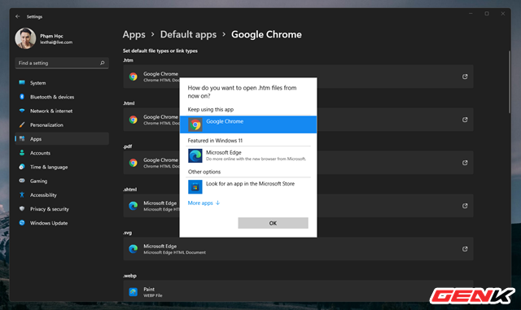Click the Gaming controller icon
Image resolution: width=521 pixels, height=310 pixels.
tap(22, 181)
